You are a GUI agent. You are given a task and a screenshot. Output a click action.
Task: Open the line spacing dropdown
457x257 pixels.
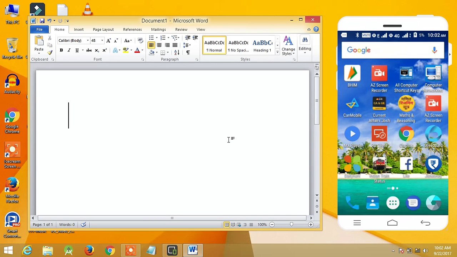[x=186, y=45]
